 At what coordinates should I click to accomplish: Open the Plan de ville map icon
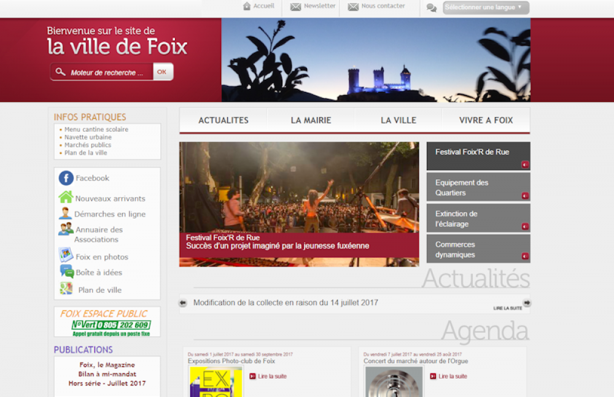point(66,289)
